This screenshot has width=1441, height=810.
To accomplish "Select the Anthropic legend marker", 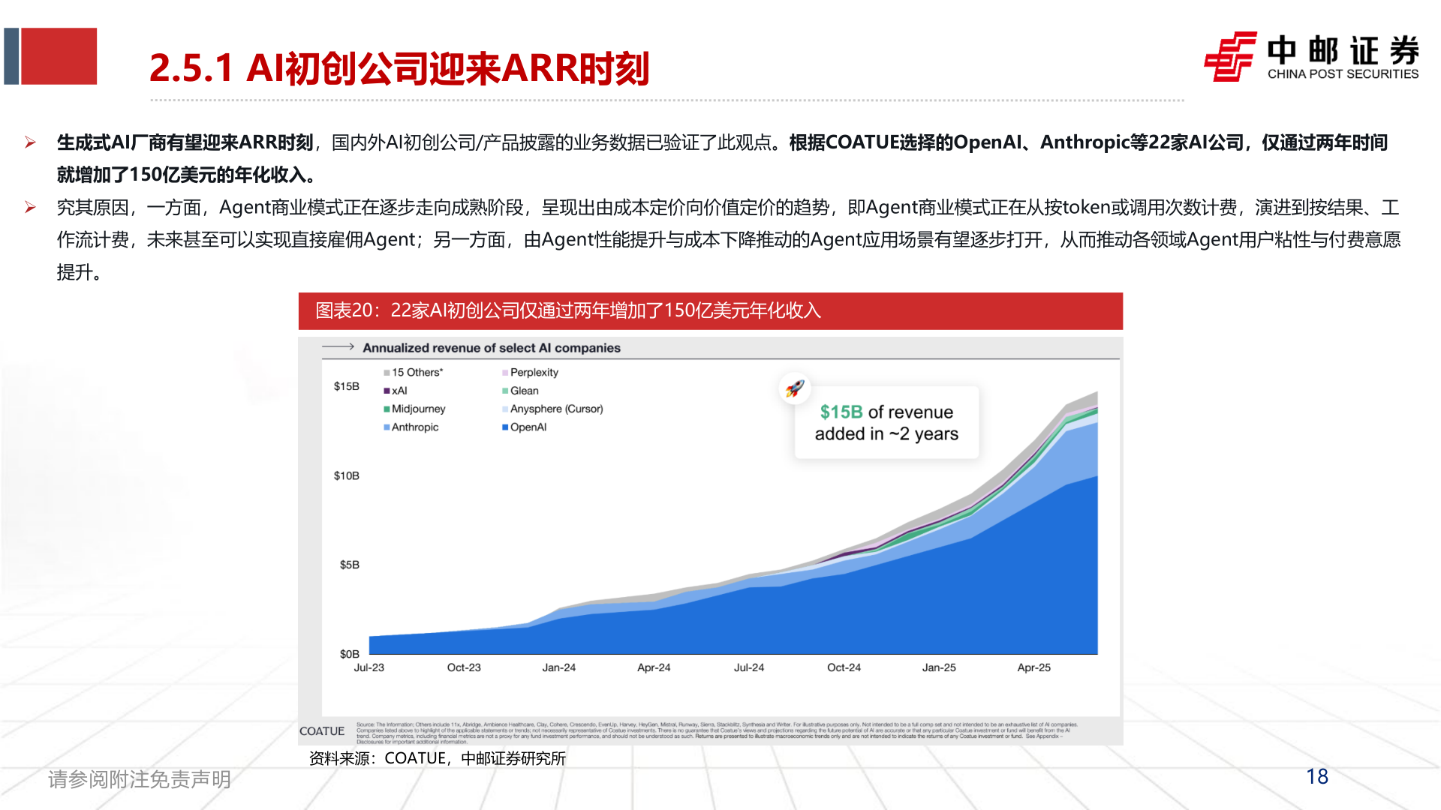I will pyautogui.click(x=386, y=427).
